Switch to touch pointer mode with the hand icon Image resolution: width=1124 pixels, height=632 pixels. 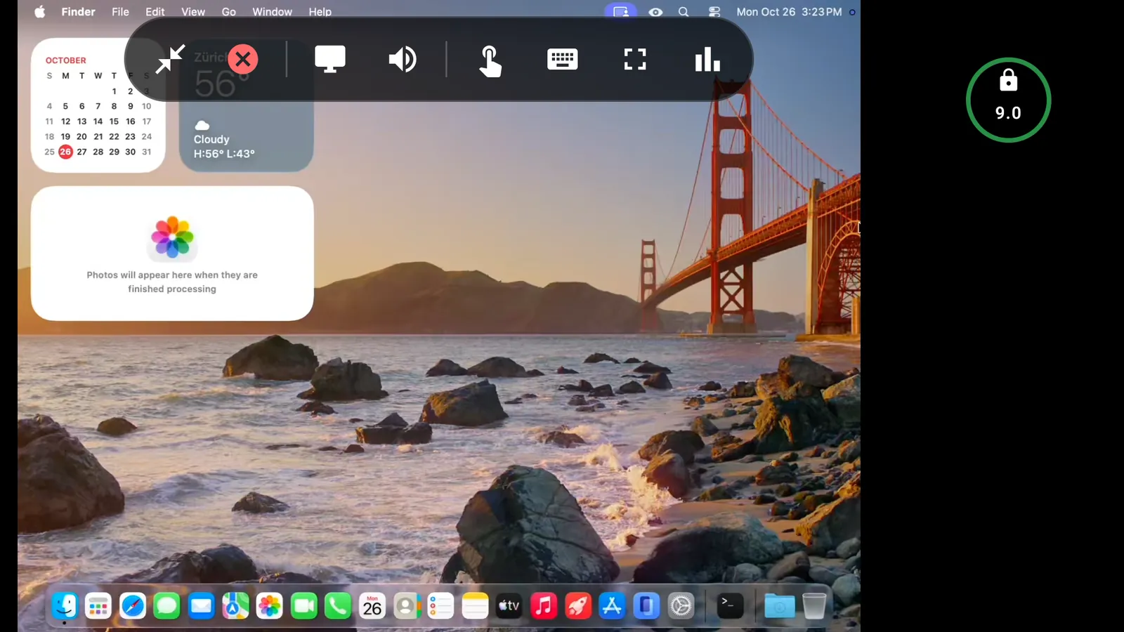click(x=490, y=60)
